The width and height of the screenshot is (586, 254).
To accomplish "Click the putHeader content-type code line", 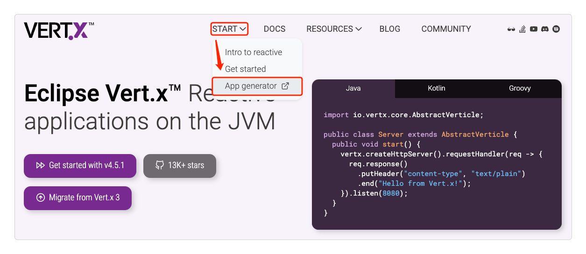I will 442,174.
